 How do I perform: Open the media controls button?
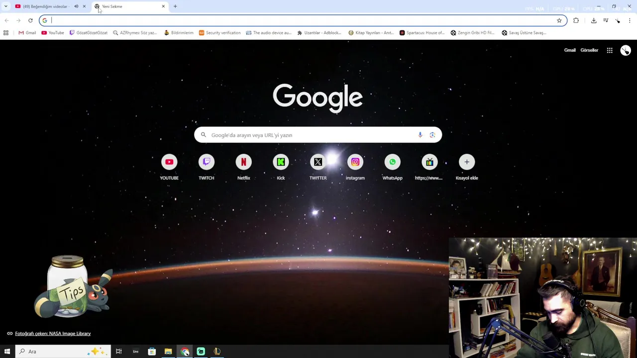[x=606, y=20]
